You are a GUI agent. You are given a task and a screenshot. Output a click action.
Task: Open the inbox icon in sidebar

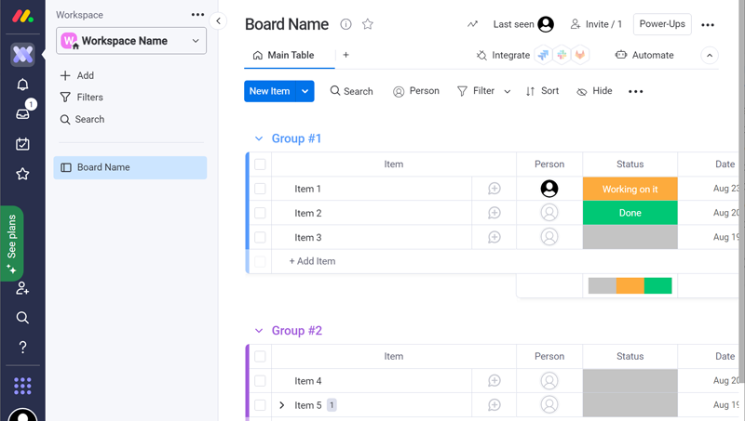coord(22,113)
